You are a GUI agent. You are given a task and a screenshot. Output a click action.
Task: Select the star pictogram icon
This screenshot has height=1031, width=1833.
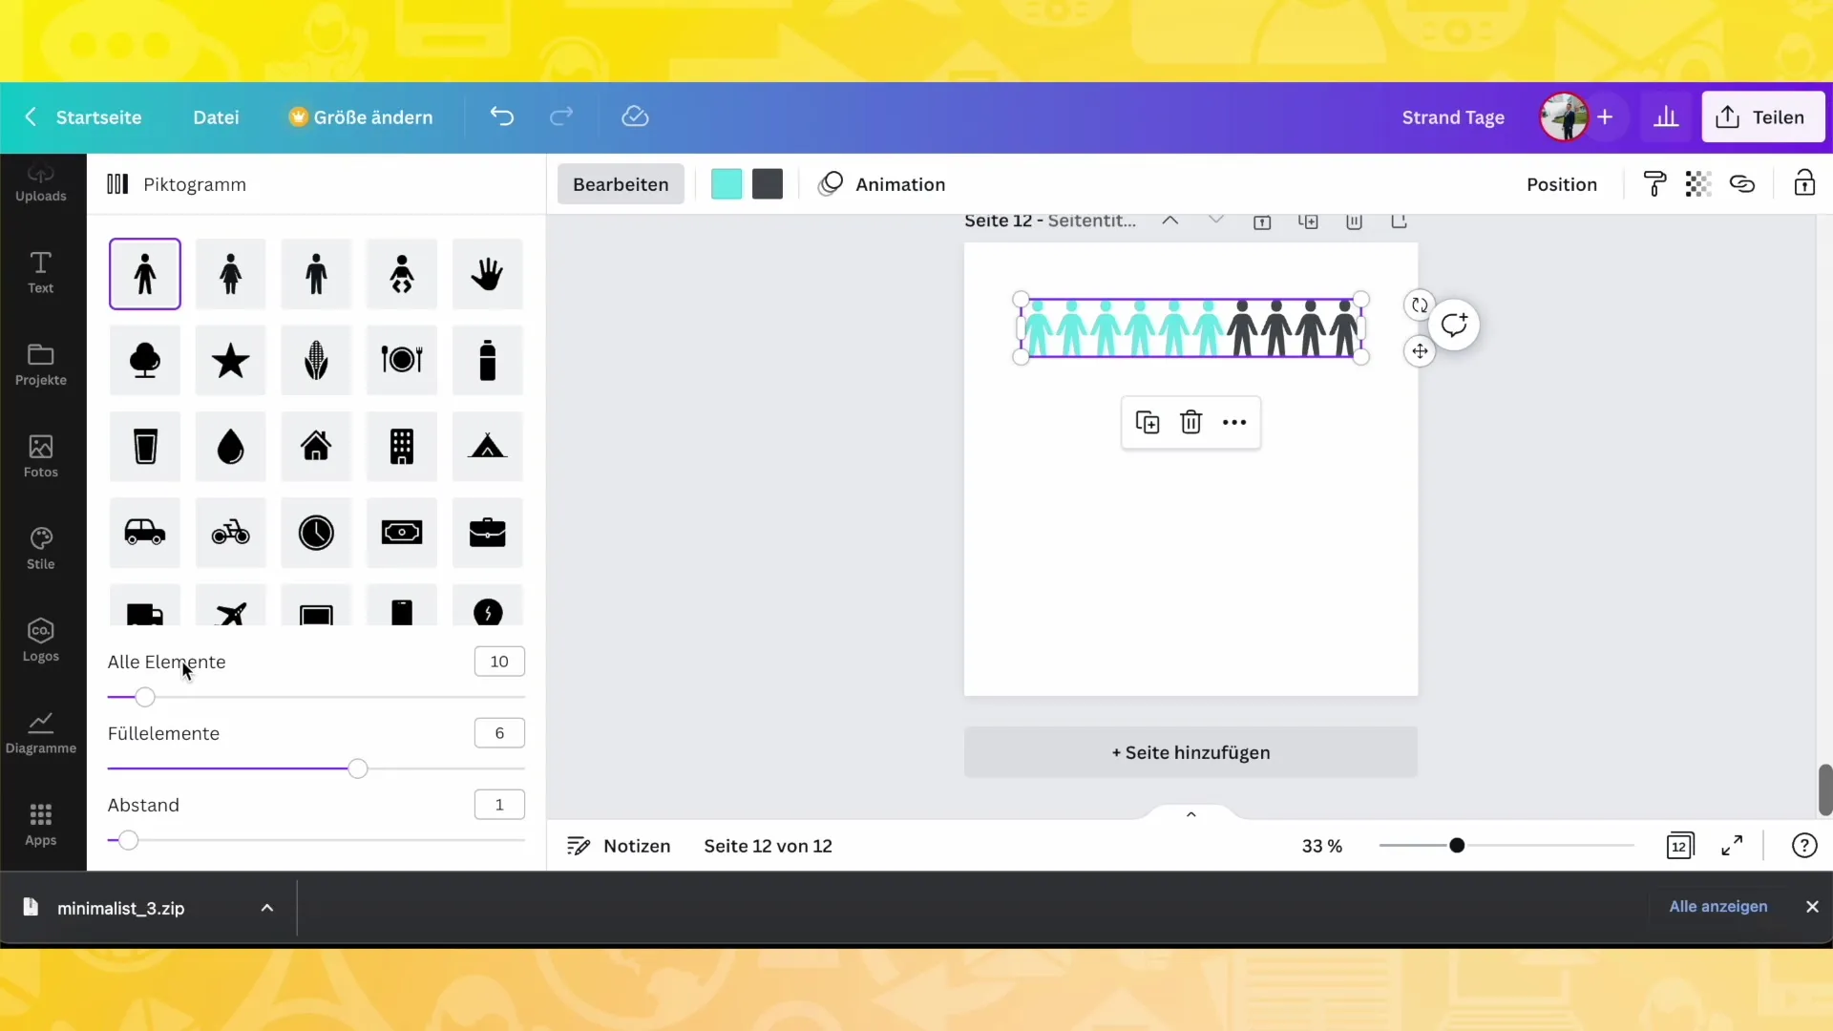click(230, 360)
